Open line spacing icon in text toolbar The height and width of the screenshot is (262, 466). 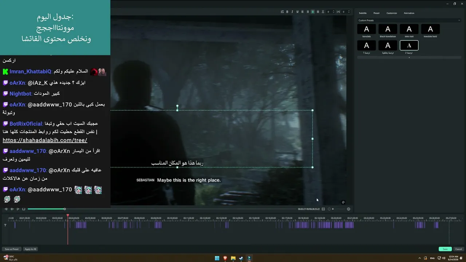[282, 12]
